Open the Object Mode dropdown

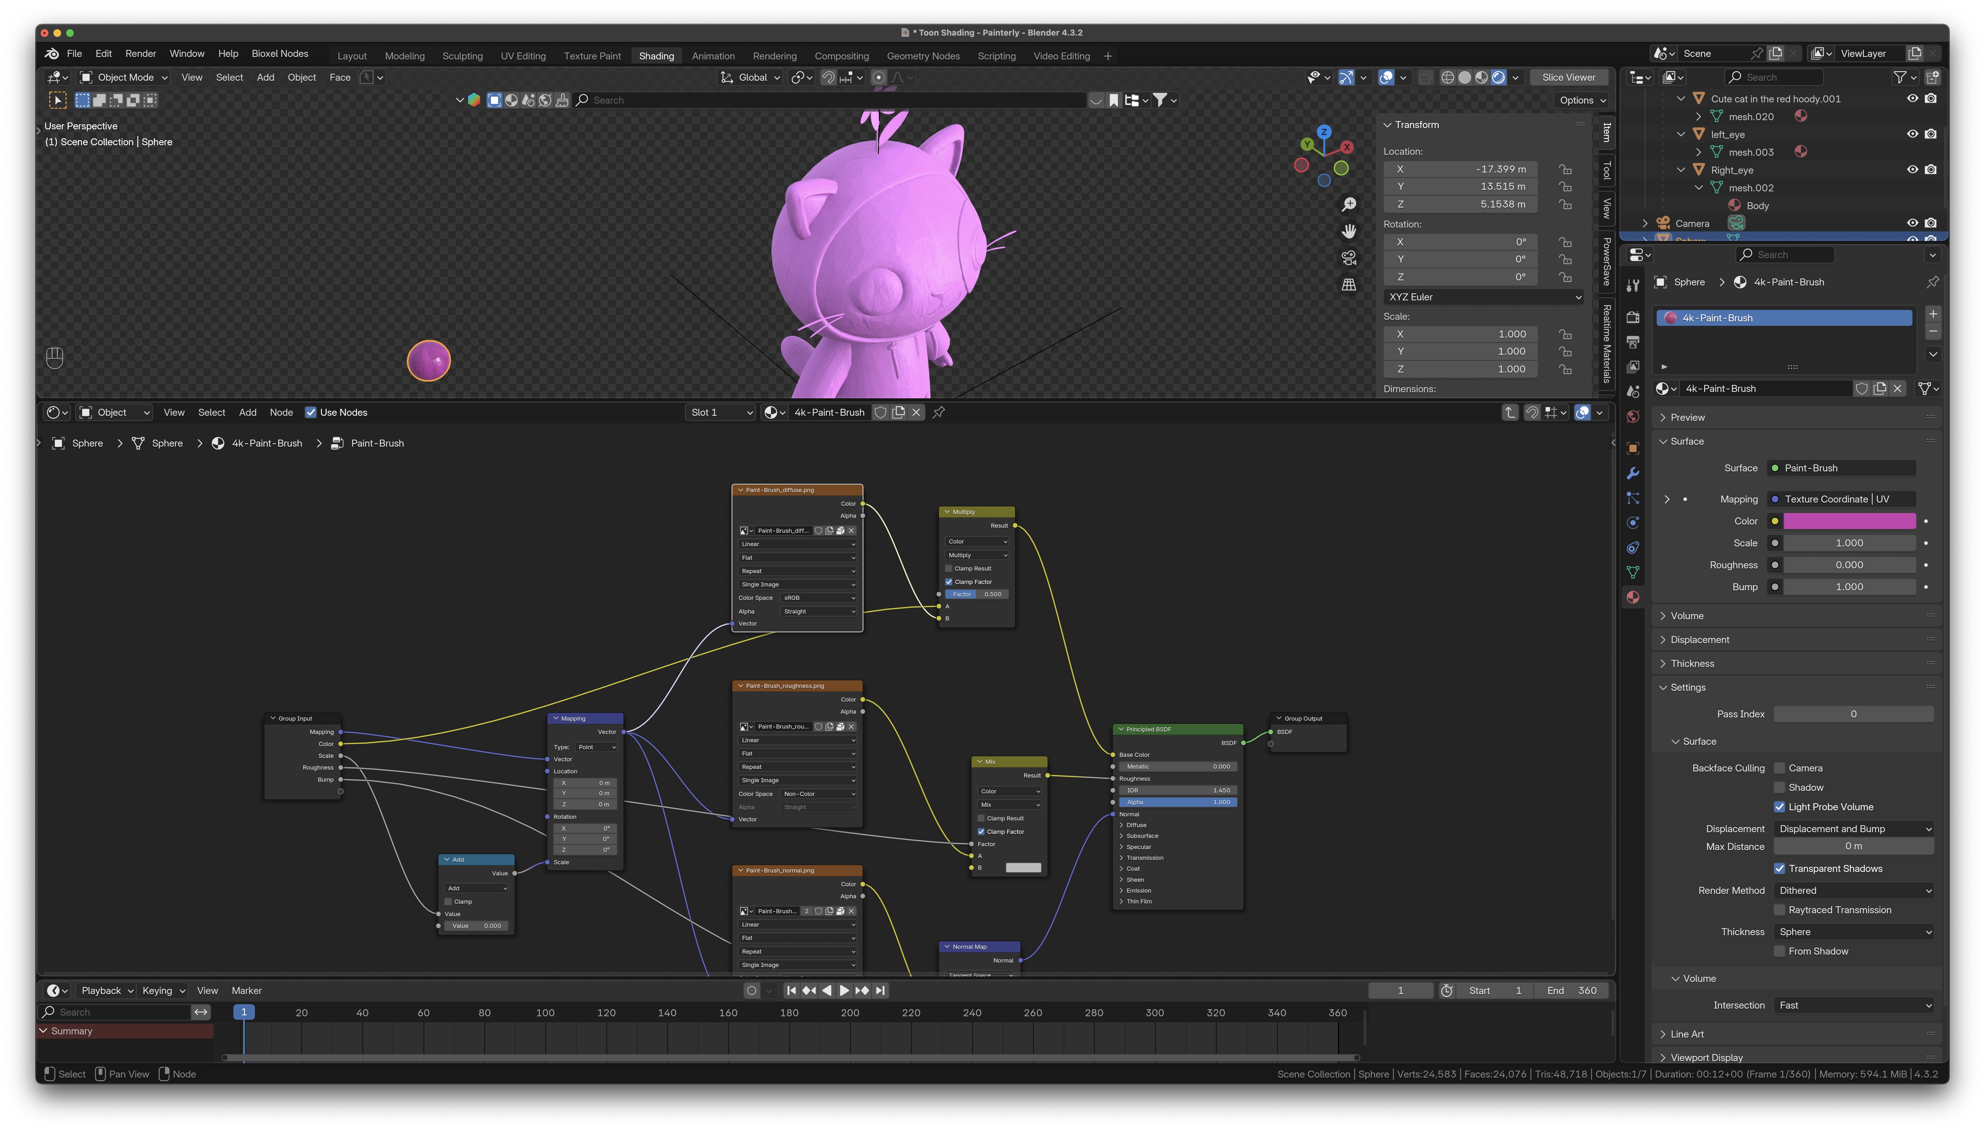(124, 78)
